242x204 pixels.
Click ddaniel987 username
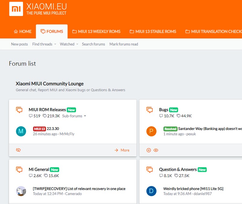tap(202, 194)
